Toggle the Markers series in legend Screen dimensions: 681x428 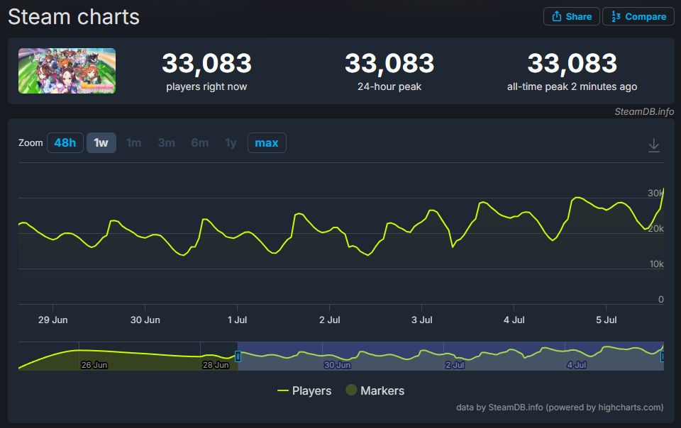pyautogui.click(x=375, y=390)
